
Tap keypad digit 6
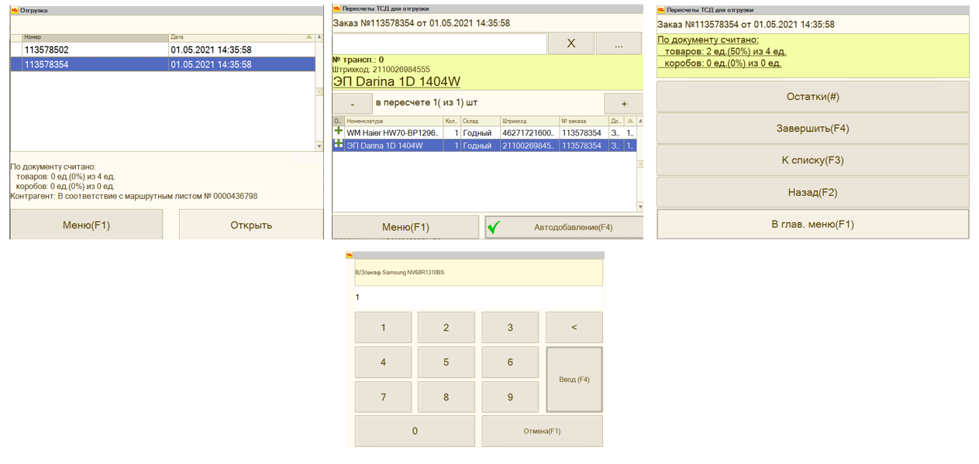pyautogui.click(x=510, y=363)
